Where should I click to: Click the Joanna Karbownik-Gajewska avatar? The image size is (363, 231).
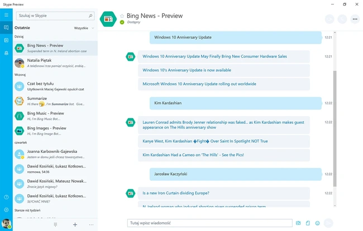[x=19, y=154]
